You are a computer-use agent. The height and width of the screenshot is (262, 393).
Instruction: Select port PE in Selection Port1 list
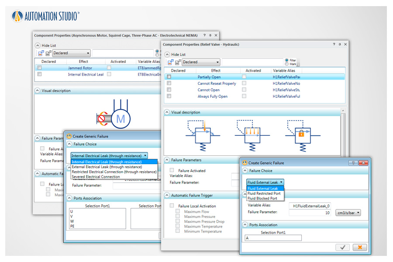pos(72,226)
